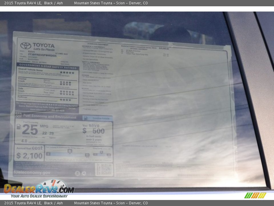Click 'Mountain States Toyota - Scion - Denver, CO' in the bottom caption

pos(111,203)
